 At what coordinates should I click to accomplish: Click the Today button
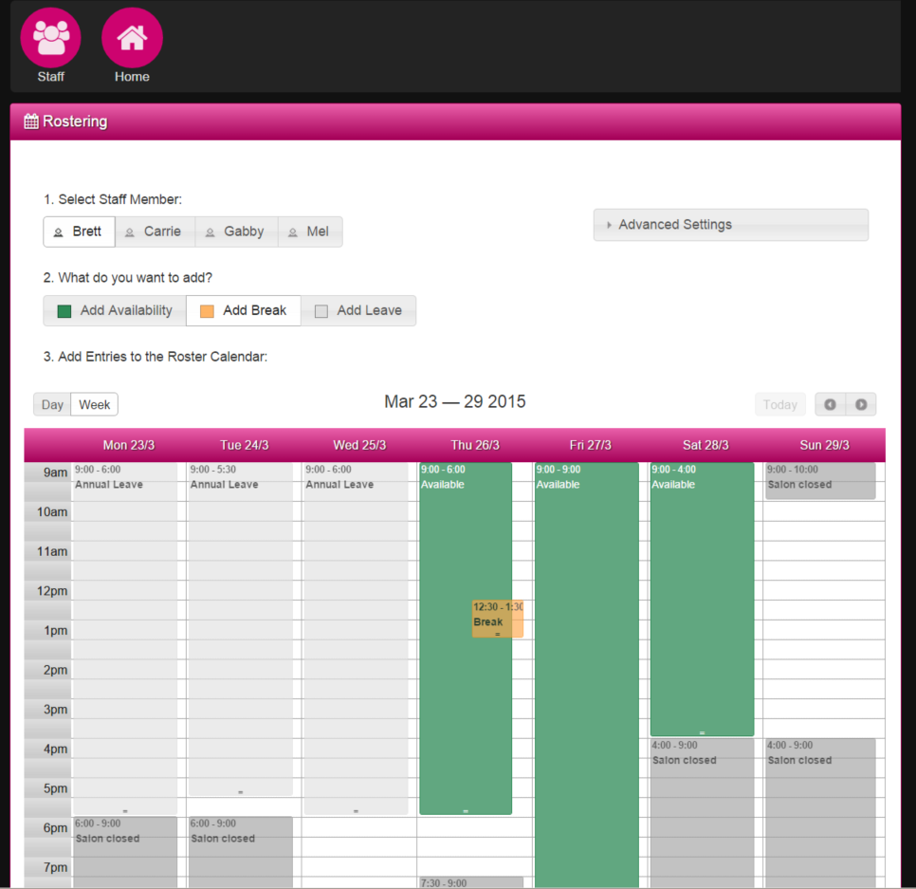tap(779, 404)
